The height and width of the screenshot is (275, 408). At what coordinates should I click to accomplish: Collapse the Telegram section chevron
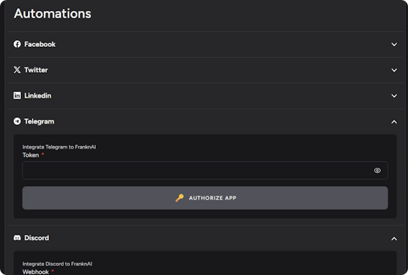point(394,122)
